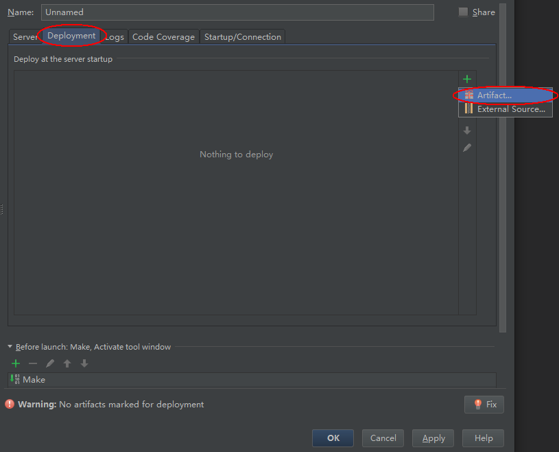Click the down arrow icon in deployment panel
Screen dimensions: 559x452
coord(467,130)
